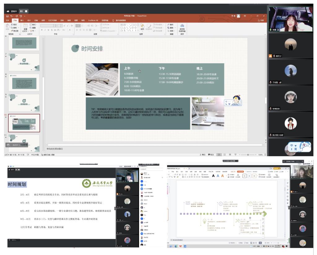This screenshot has height=255, width=317.
Task: Click the Save icon in PowerPoint title bar
Action: pyautogui.click(x=7, y=16)
